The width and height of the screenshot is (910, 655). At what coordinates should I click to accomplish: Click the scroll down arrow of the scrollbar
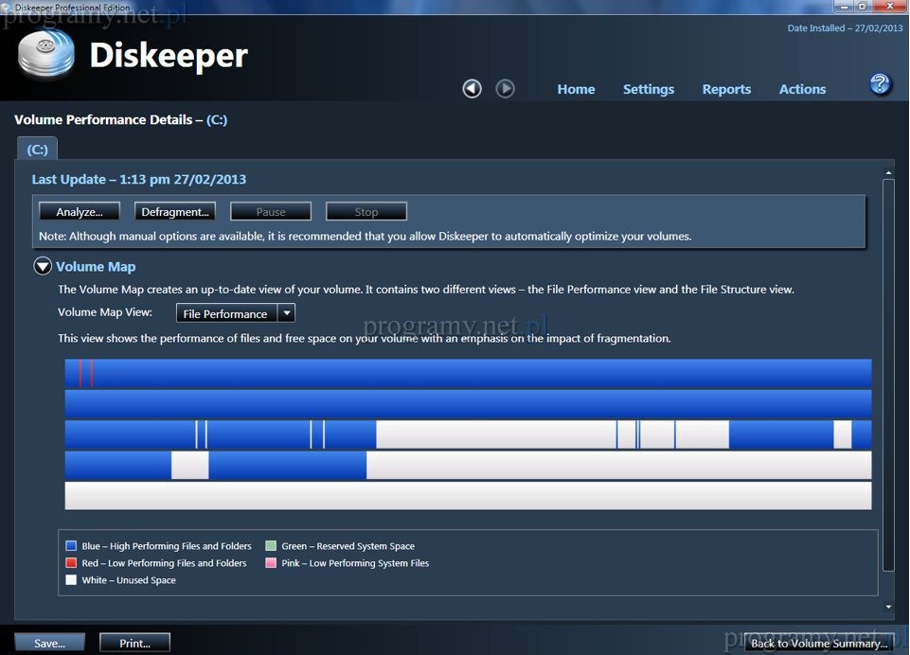click(888, 606)
